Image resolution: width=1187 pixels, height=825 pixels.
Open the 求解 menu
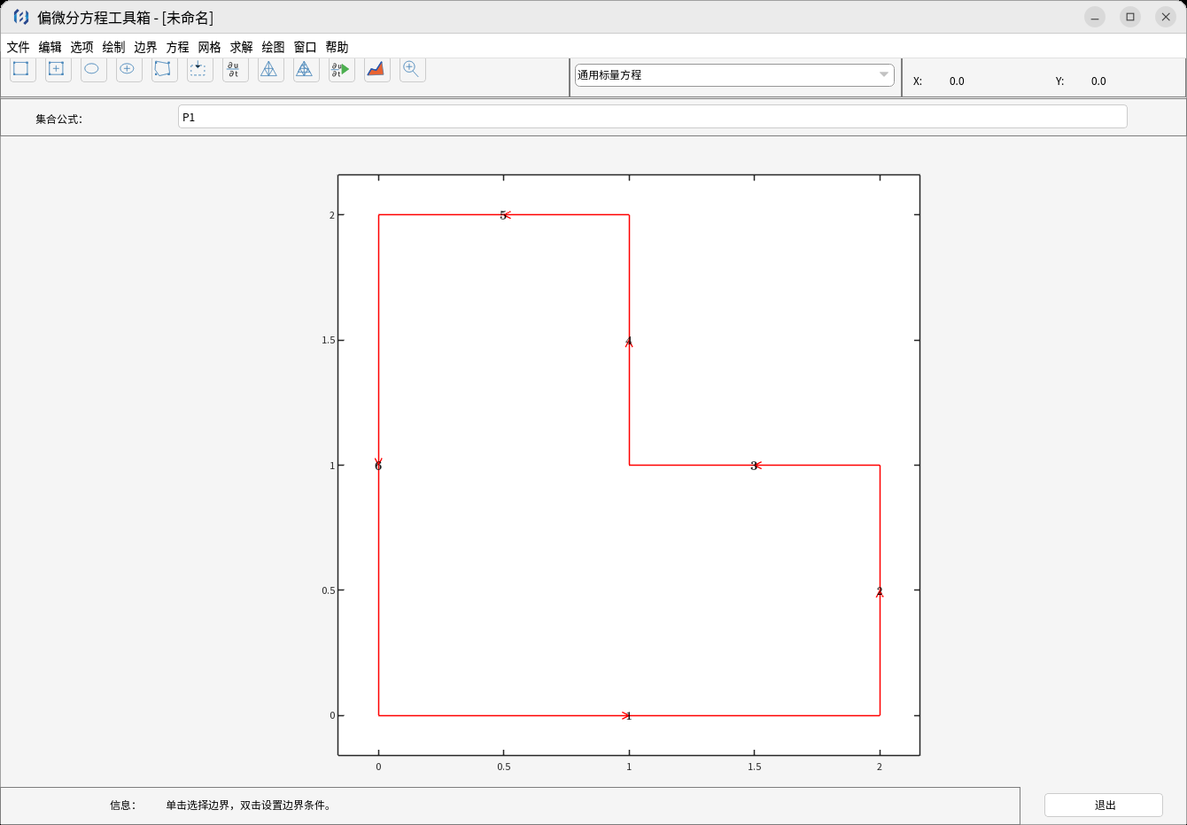click(x=241, y=47)
